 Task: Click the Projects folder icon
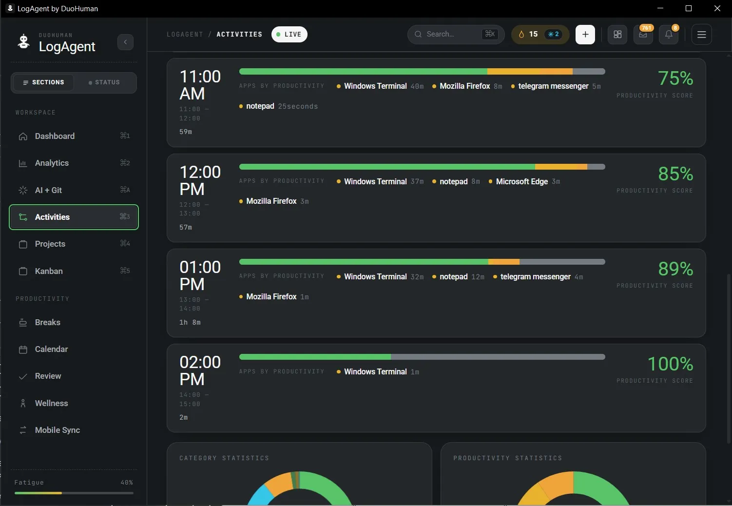tap(23, 244)
